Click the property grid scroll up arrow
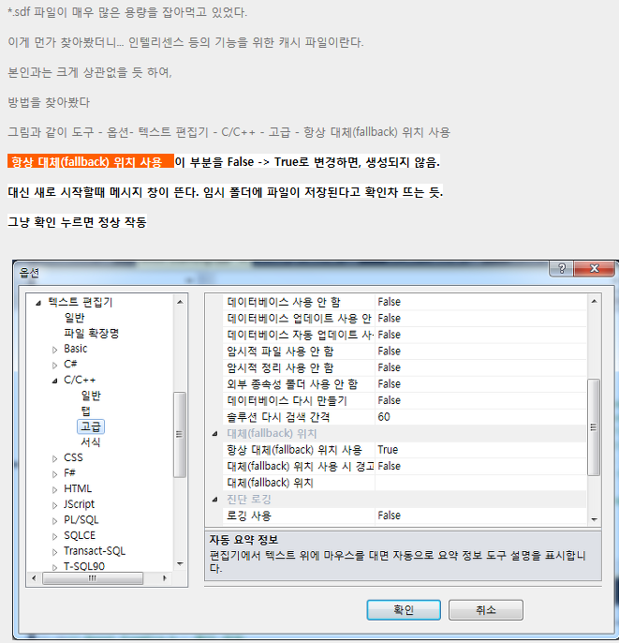Image resolution: width=619 pixels, height=643 pixels. [x=594, y=302]
